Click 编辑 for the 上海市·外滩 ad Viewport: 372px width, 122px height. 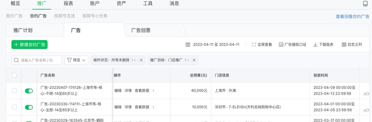click(118, 91)
